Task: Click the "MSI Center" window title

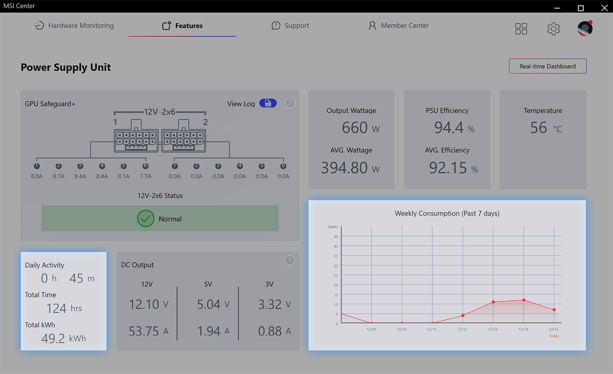Action: 19,6
